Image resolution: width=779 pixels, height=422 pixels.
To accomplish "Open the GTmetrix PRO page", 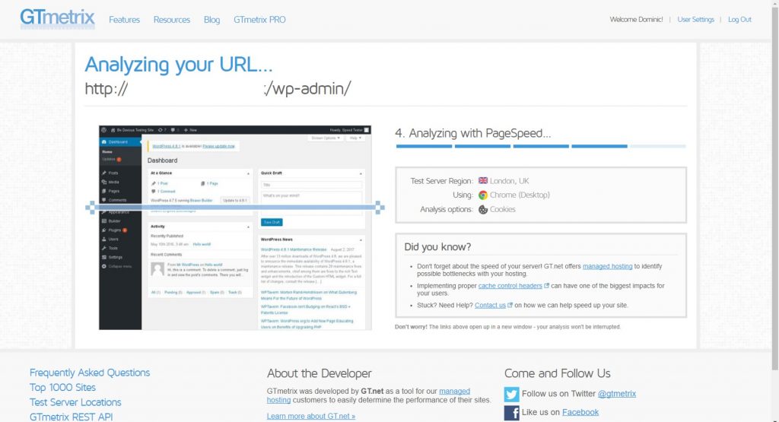I will [259, 20].
